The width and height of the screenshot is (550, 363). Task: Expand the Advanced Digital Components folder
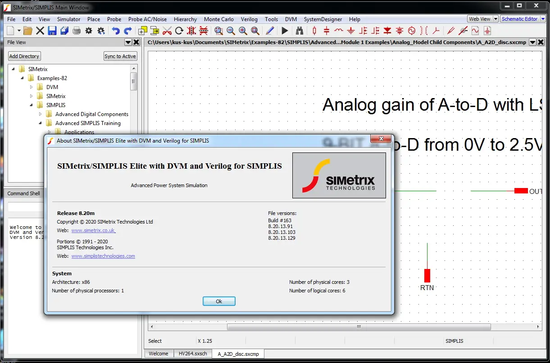pyautogui.click(x=40, y=114)
